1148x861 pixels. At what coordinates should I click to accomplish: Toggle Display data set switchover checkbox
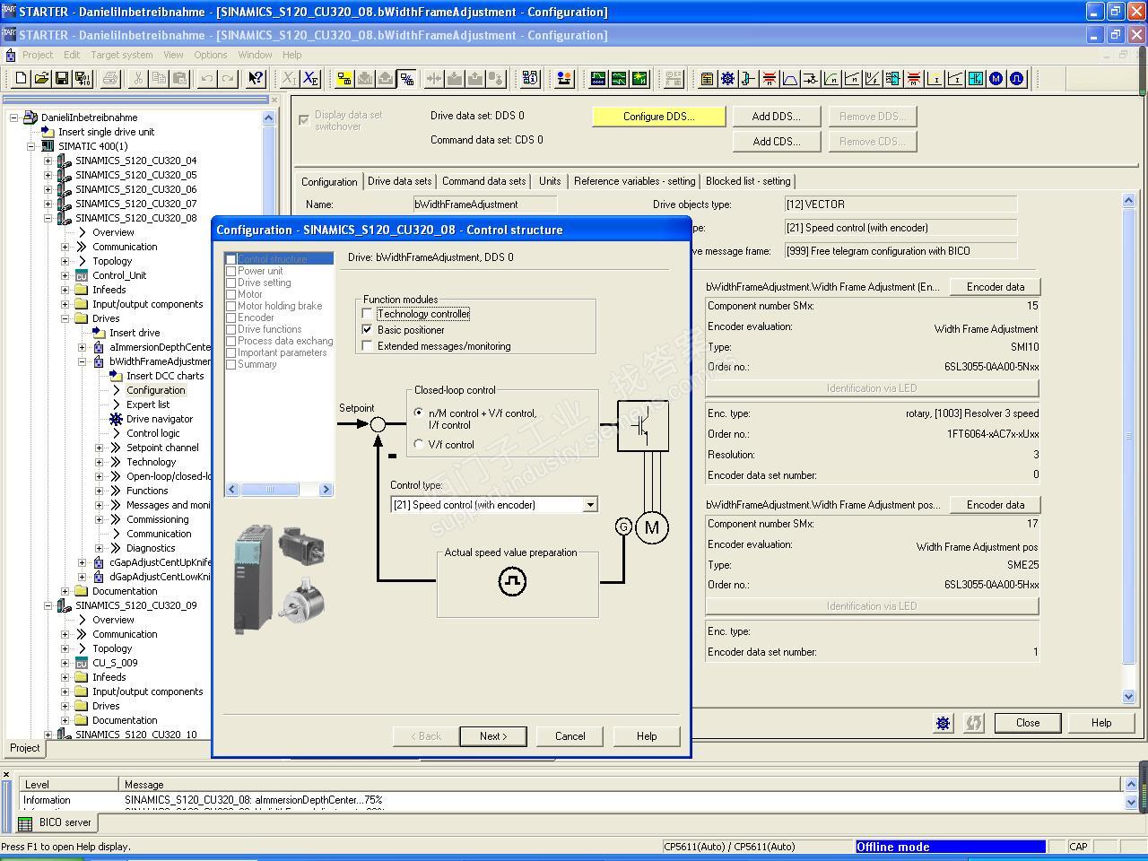(304, 120)
